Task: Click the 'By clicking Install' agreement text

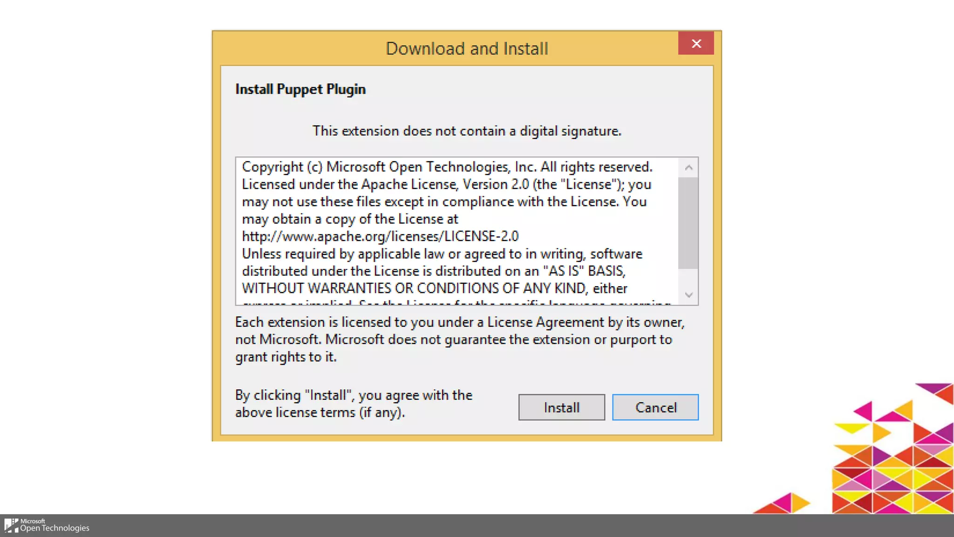Action: [354, 404]
